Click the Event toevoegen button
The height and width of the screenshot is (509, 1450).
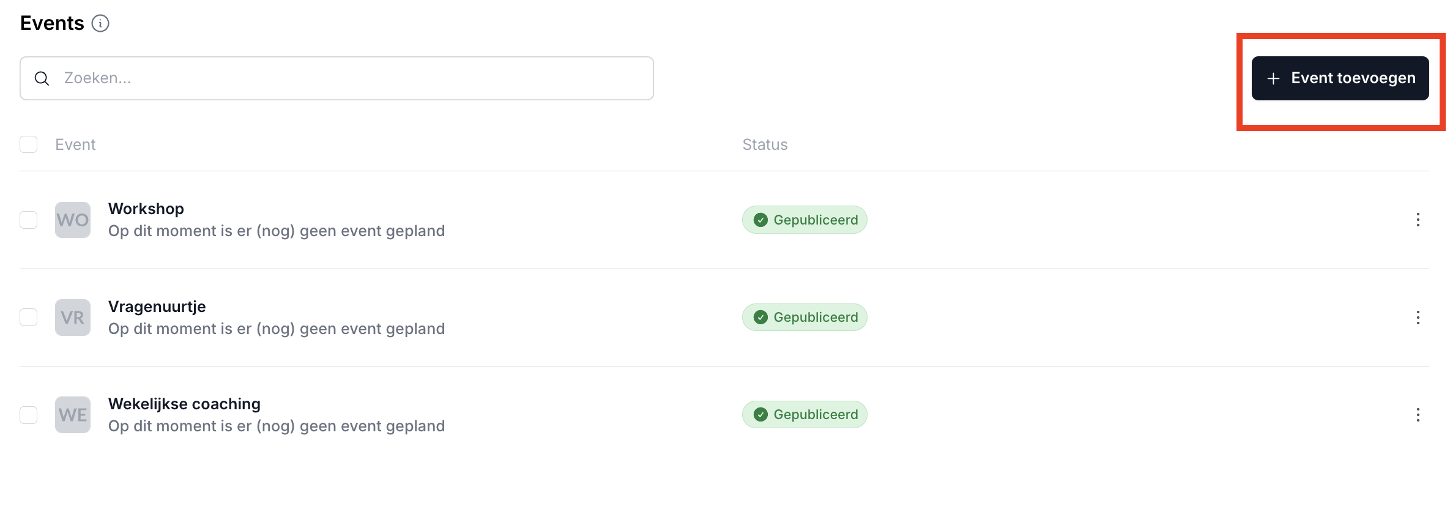(1340, 78)
